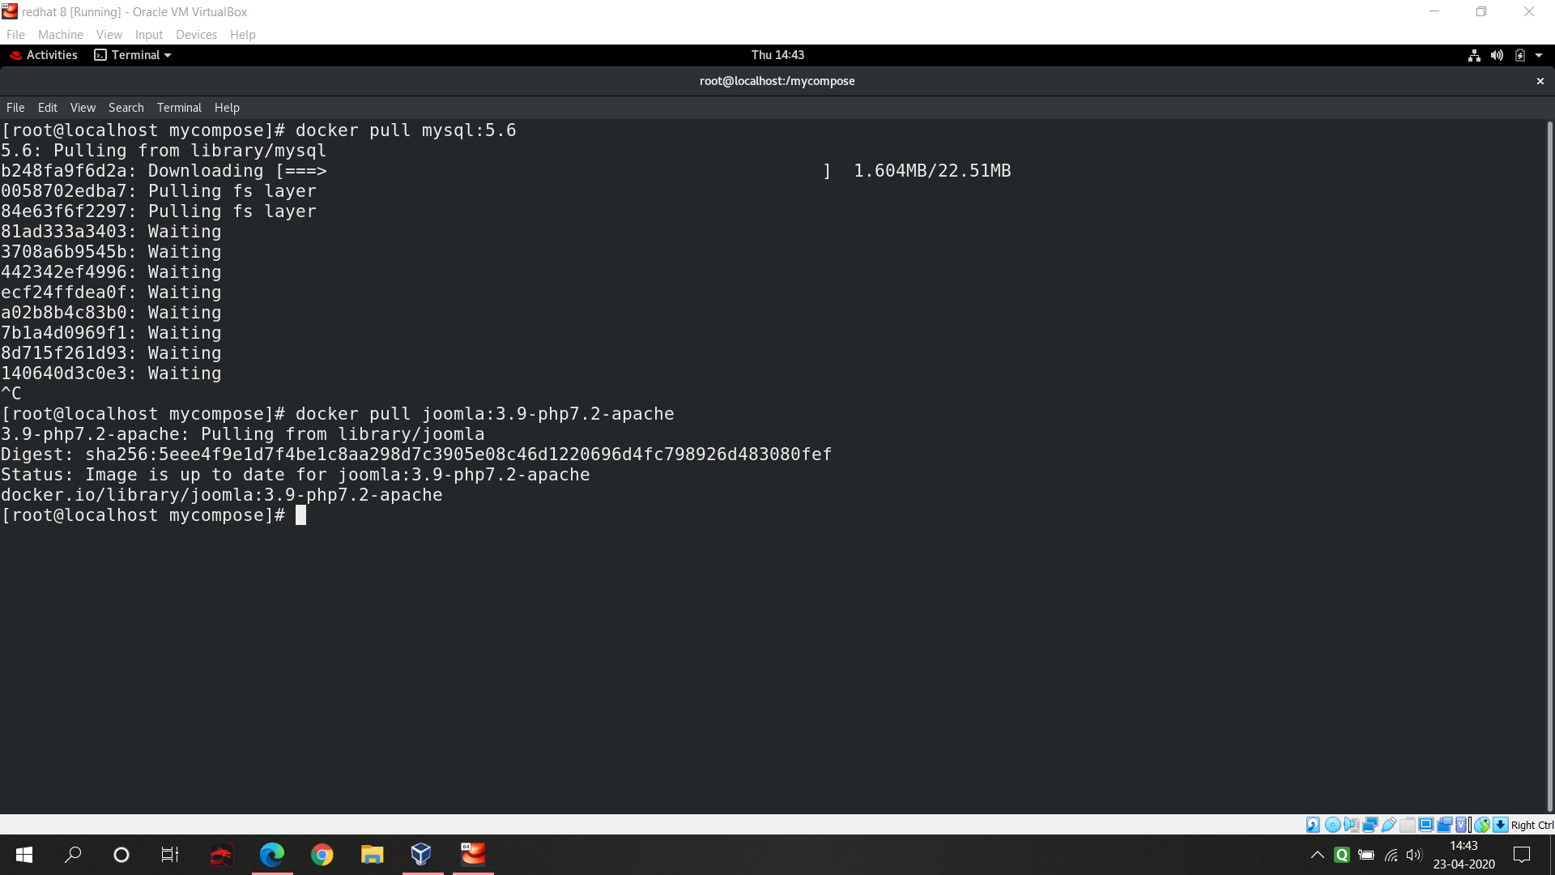The image size is (1555, 875).
Task: Click the shared folders status icon
Action: click(1408, 825)
